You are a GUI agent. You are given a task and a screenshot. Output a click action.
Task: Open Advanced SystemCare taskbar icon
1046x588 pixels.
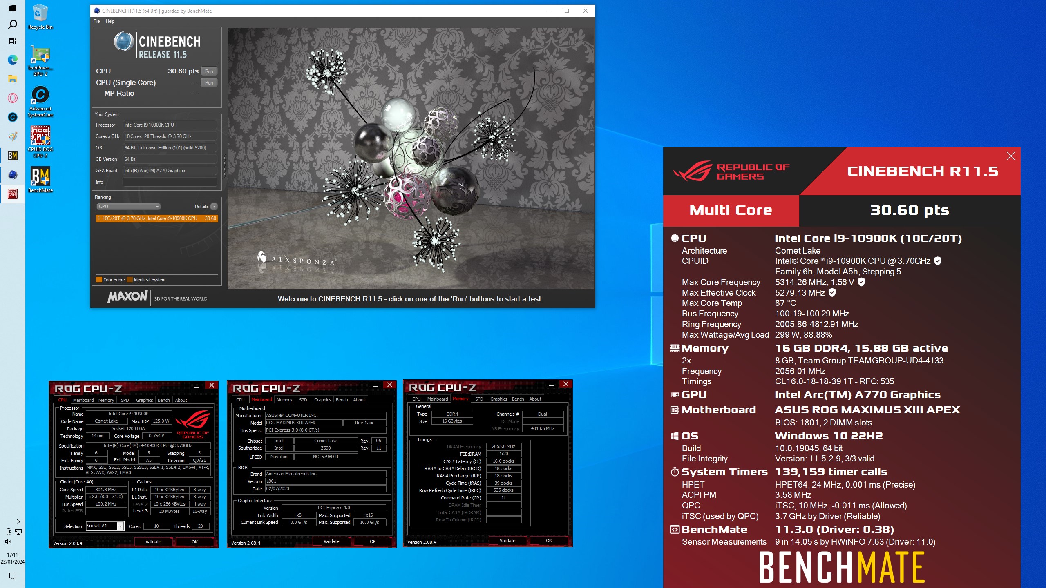click(x=12, y=117)
